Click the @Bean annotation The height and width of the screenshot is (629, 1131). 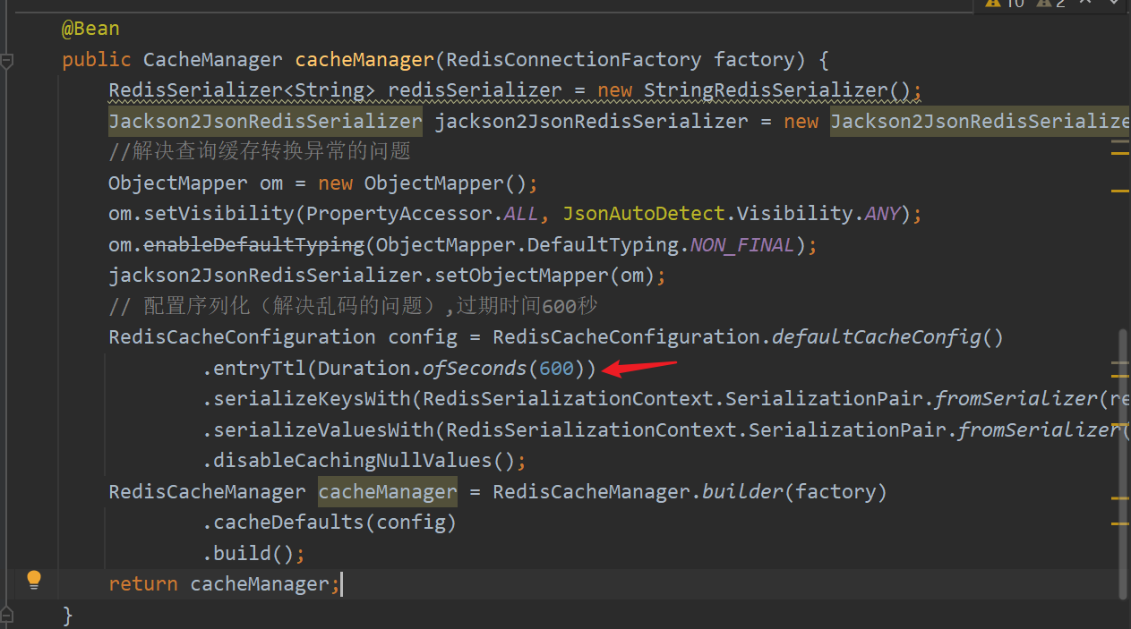pos(90,29)
